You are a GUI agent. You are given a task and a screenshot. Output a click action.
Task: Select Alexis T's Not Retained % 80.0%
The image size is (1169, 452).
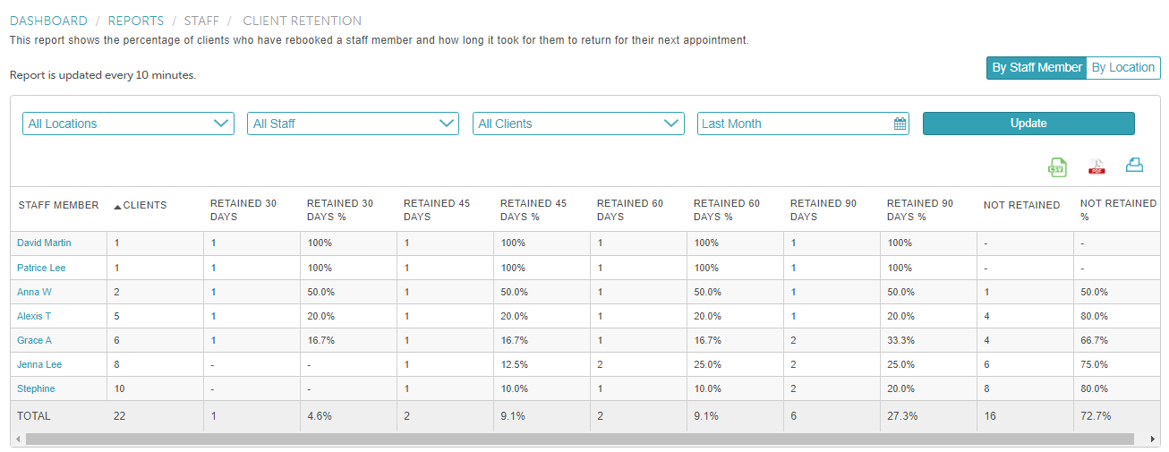point(1094,316)
